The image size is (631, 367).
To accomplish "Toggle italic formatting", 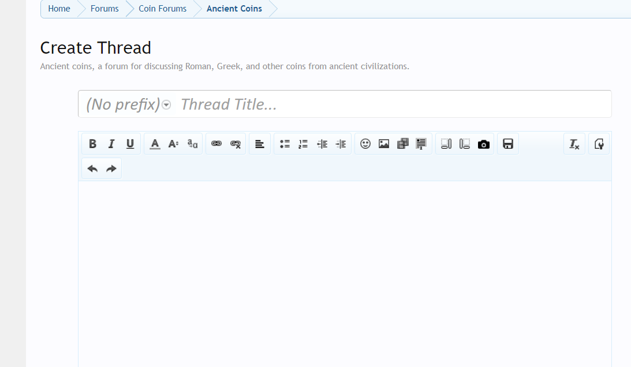I will (111, 144).
